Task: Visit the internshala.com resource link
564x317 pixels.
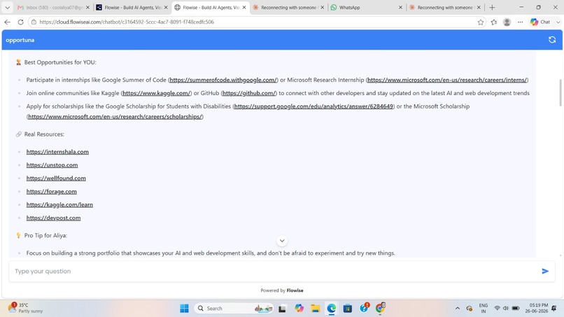Action: (x=57, y=152)
